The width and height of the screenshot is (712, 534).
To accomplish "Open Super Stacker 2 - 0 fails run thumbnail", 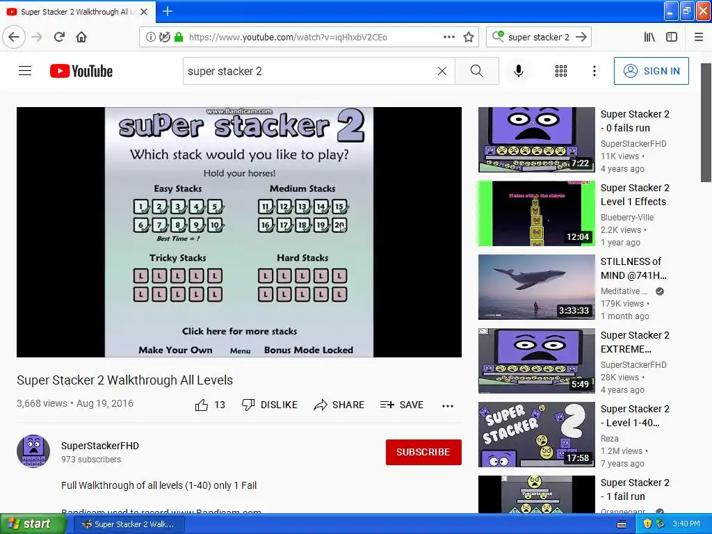I will pos(536,140).
